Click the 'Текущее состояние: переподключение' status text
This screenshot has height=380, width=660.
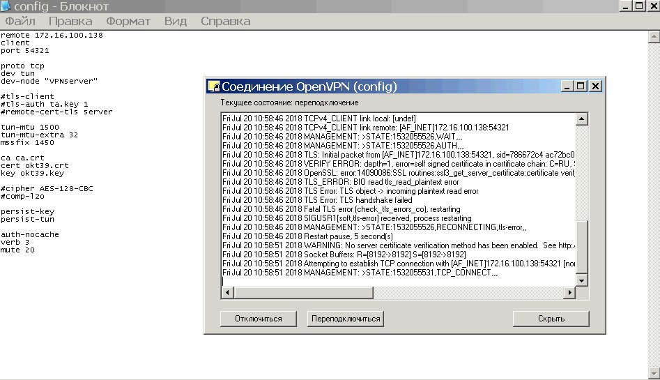point(290,102)
